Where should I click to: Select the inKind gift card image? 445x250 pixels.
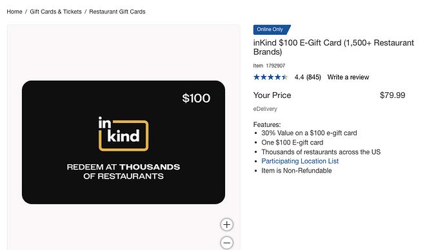tap(123, 142)
